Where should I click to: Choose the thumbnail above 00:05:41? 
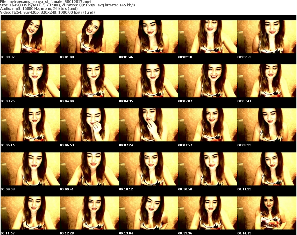coord(267,81)
